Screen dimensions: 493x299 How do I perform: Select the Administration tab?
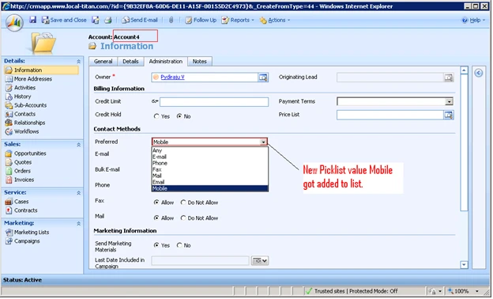tap(166, 62)
